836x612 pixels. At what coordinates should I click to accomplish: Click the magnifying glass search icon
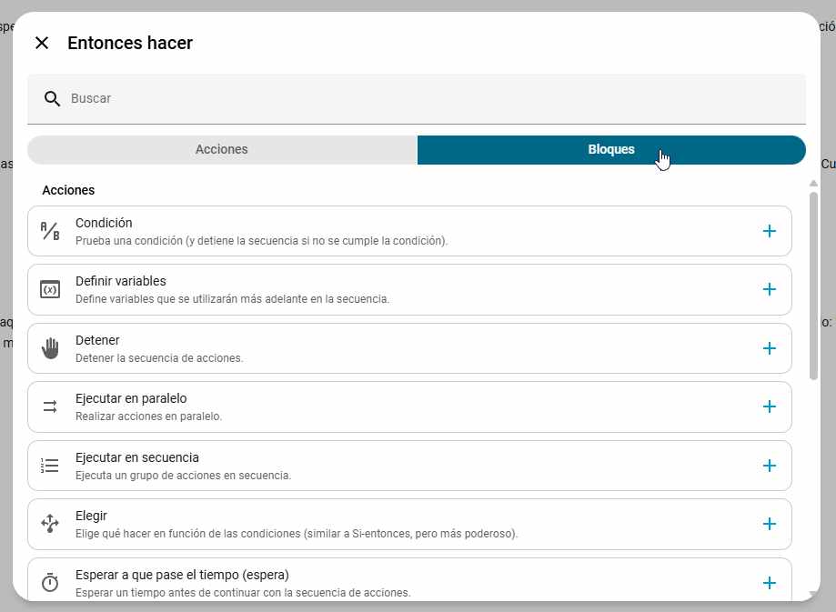pos(52,98)
